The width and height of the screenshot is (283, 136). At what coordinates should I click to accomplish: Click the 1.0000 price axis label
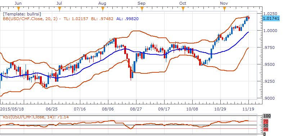[x=270, y=31]
